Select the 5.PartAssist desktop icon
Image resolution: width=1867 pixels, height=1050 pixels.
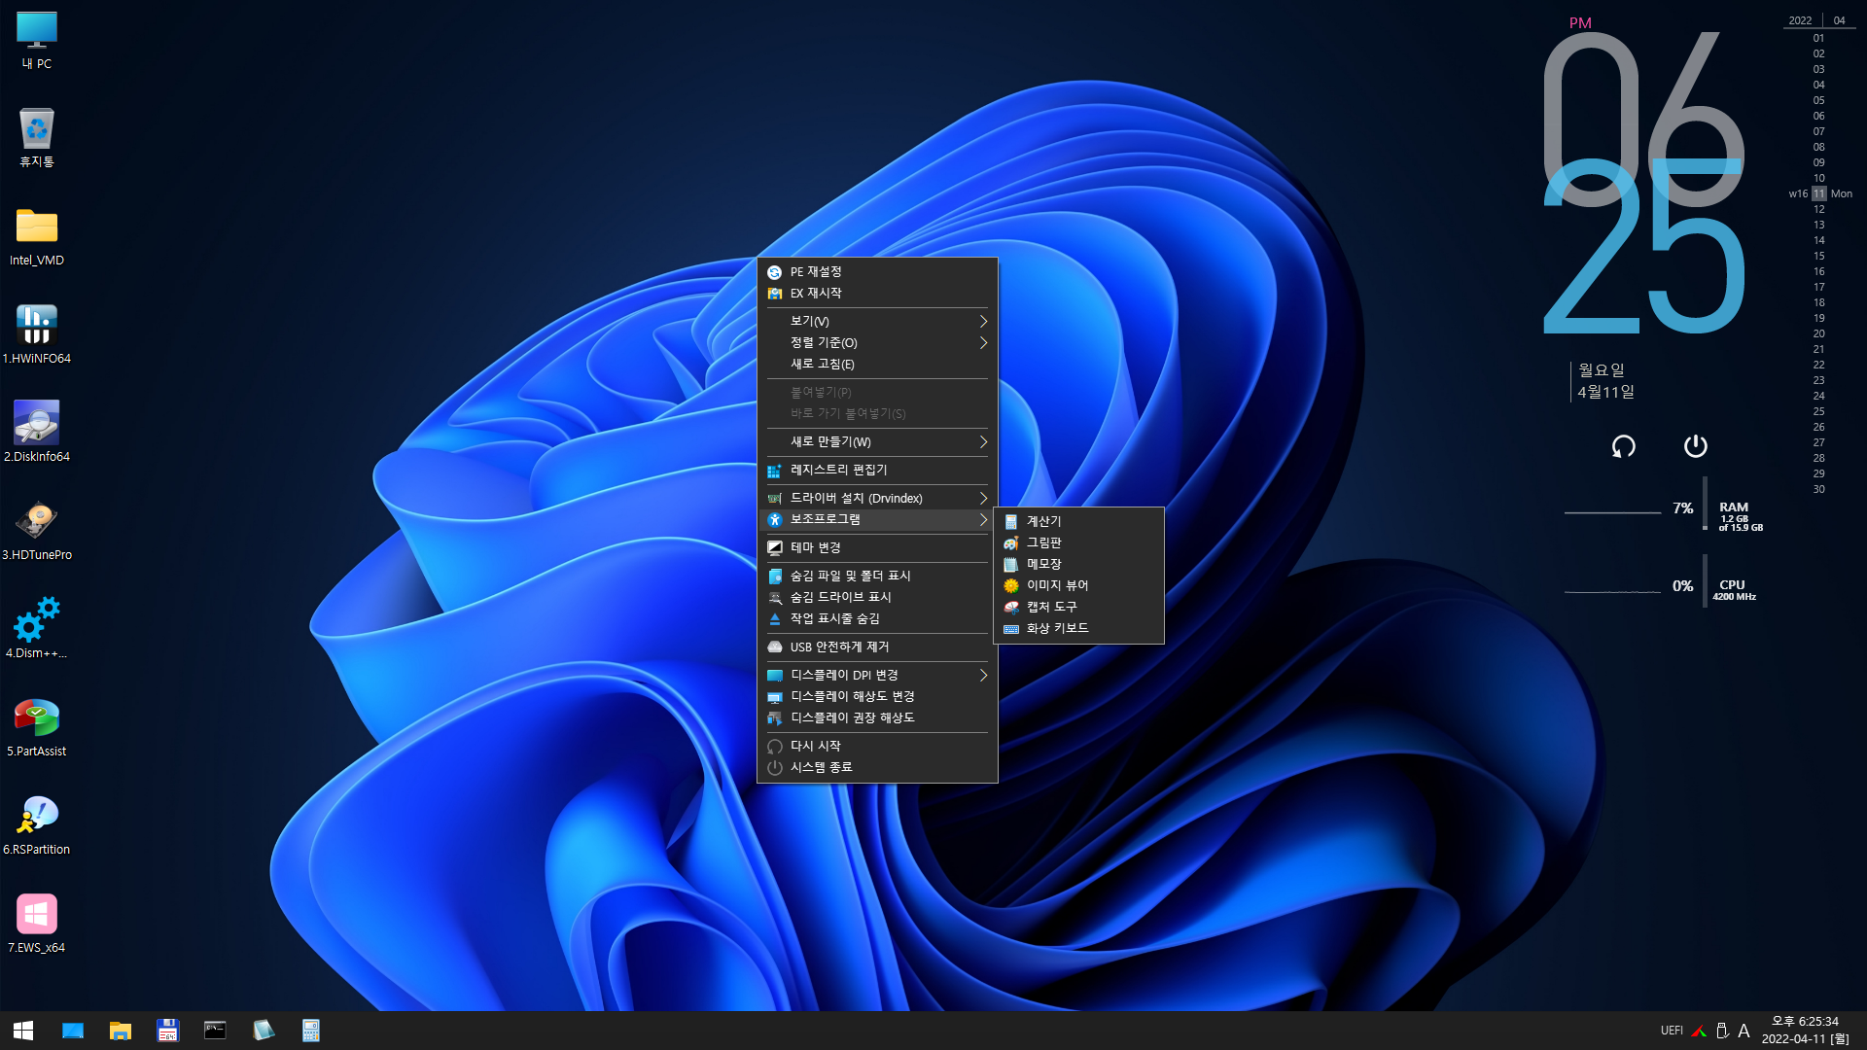pos(37,727)
